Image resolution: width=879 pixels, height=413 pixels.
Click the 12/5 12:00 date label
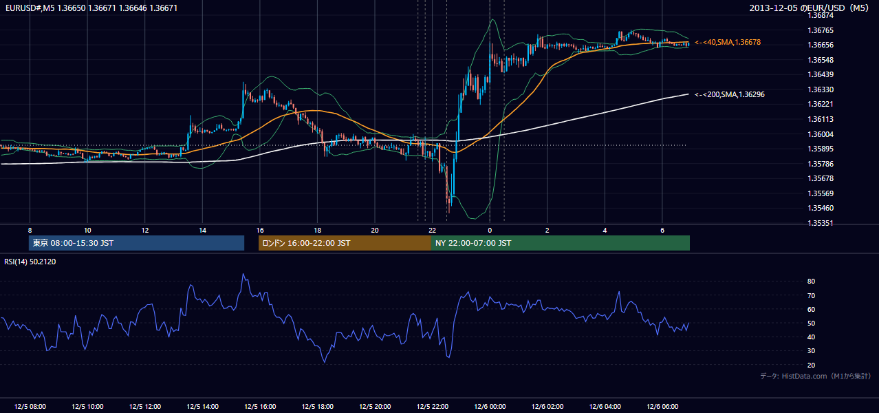145,407
